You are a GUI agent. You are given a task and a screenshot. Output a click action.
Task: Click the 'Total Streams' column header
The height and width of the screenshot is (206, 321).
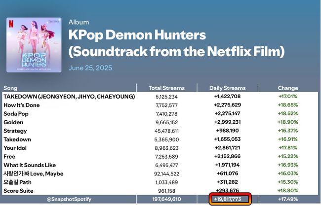click(x=166, y=88)
